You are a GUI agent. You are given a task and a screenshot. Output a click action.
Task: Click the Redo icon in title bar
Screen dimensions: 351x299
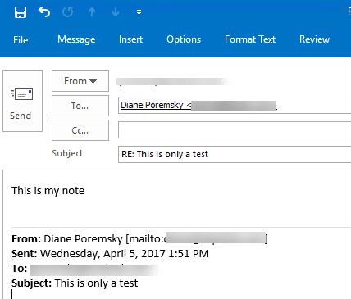pyautogui.click(x=68, y=12)
